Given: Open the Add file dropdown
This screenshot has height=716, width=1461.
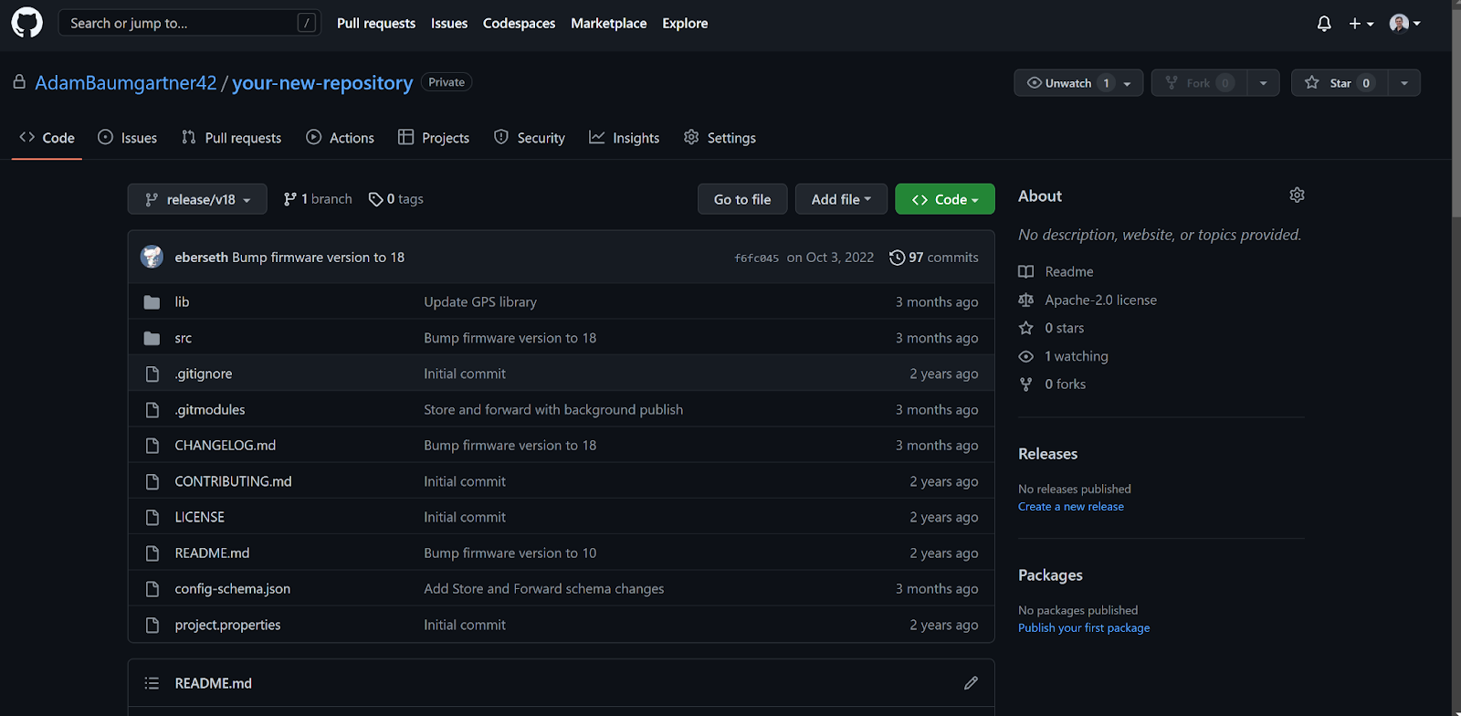Looking at the screenshot, I should pos(841,199).
